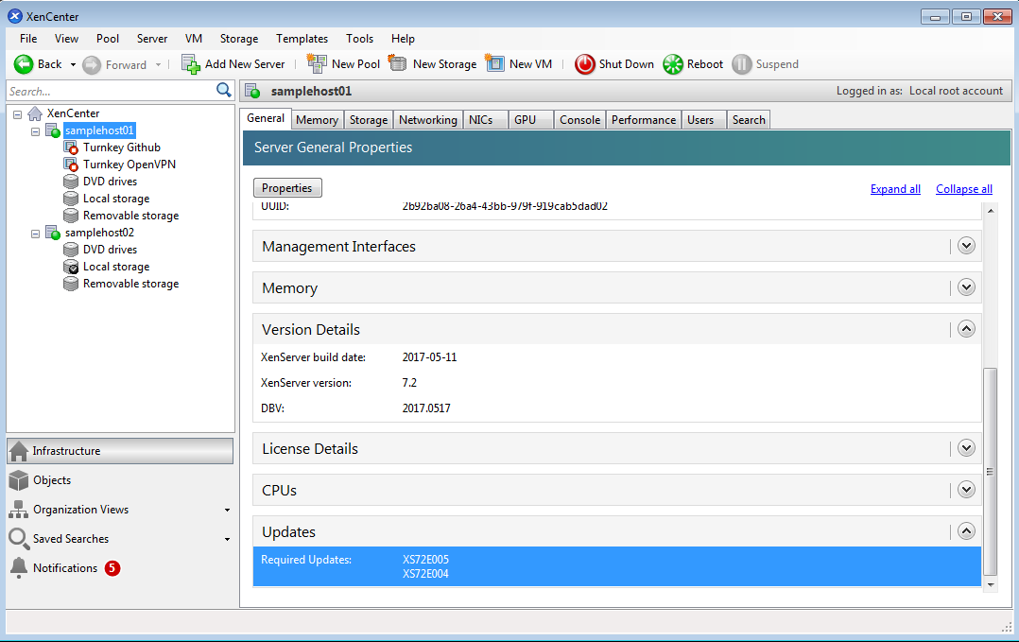Collapse the samplehost01 tree node
This screenshot has width=1019, height=642.
pos(36,130)
